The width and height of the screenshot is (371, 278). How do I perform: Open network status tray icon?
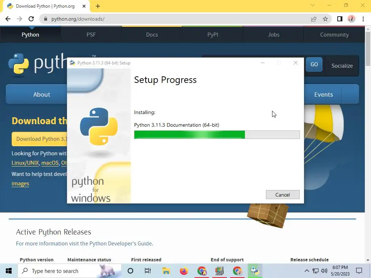316,271
